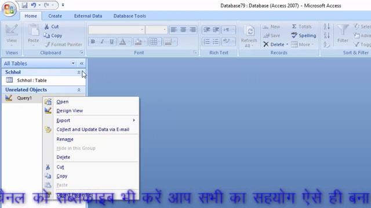The width and height of the screenshot is (371, 208).
Task: Click Left-to-Right text direction button
Action: coord(227,29)
